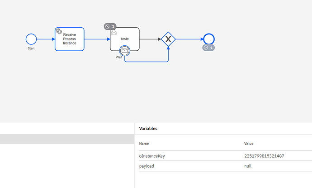Screen dimensions: 312x188
Task: Click the value 2251799815321487
Action: tap(264, 156)
